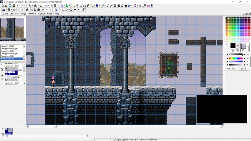Image resolution: width=251 pixels, height=141 pixels.
Task: Move layer up with the black up arrow
Action: click(79, 10)
